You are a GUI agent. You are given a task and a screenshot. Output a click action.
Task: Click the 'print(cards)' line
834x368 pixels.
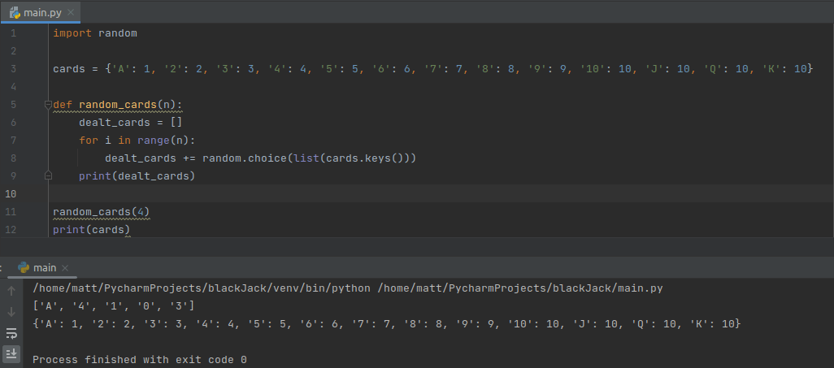point(92,230)
